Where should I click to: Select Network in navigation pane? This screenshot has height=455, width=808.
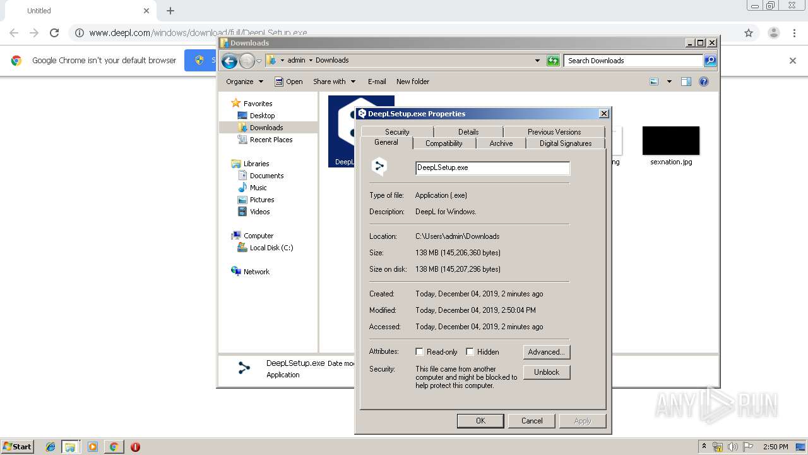click(x=256, y=272)
